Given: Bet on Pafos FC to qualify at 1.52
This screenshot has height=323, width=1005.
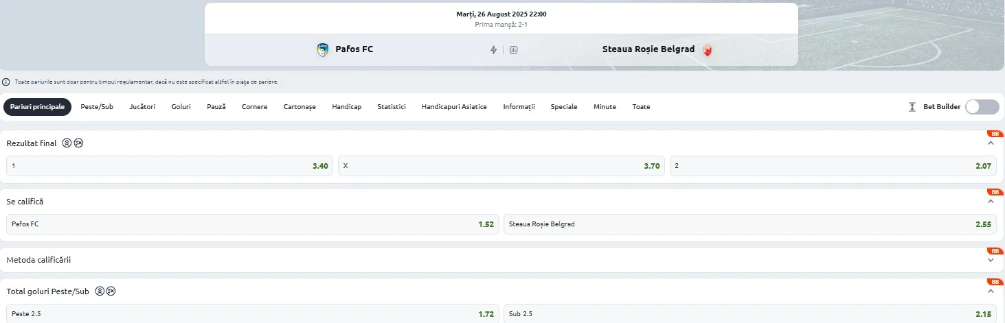Looking at the screenshot, I should [253, 224].
